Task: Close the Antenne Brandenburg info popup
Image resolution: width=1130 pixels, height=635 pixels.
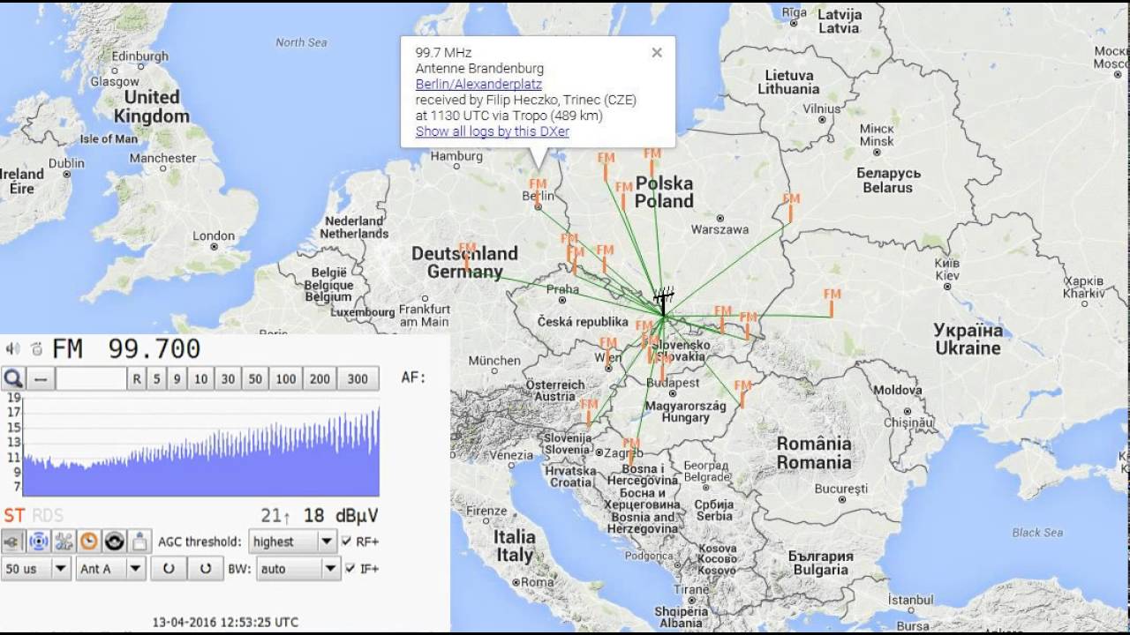Action: [657, 53]
